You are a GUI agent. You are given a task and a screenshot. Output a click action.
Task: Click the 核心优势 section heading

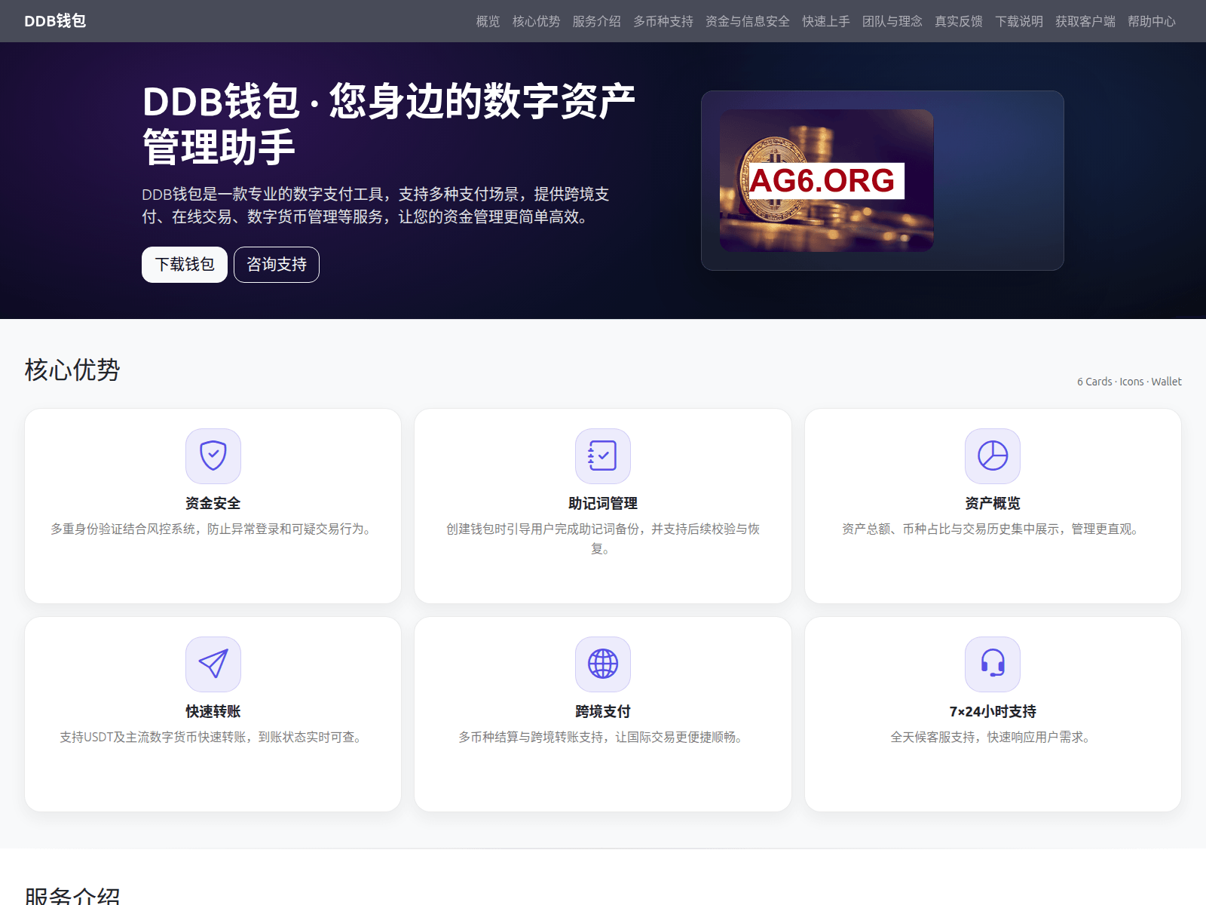72,370
